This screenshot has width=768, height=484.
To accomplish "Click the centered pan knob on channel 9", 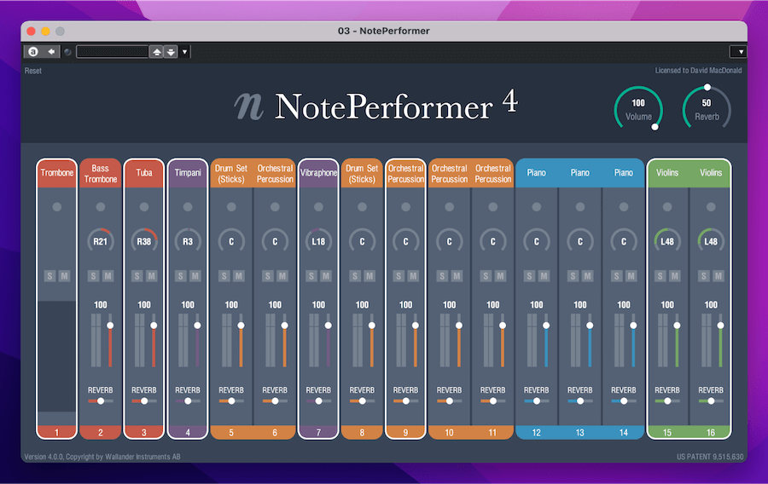I will (405, 241).
